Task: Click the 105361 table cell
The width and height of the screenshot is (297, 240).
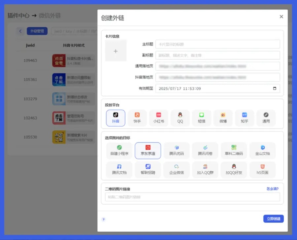Action: (x=30, y=80)
